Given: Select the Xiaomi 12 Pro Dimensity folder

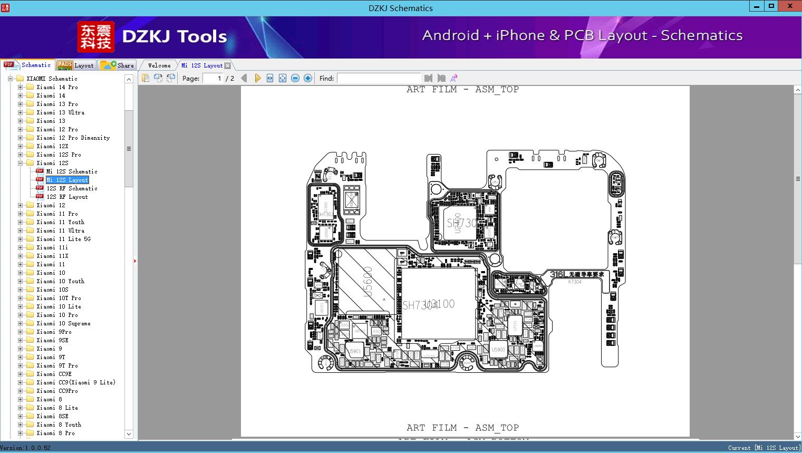Looking at the screenshot, I should pos(73,138).
